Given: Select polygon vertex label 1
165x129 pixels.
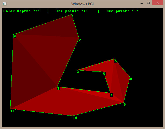Looking at the screenshot, I should coord(73,16).
